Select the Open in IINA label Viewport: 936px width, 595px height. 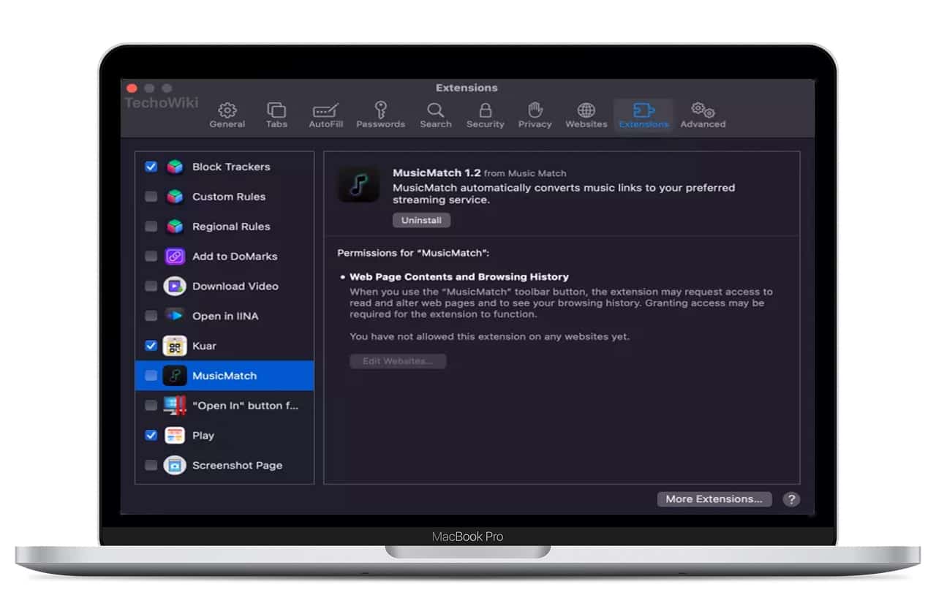tap(225, 316)
